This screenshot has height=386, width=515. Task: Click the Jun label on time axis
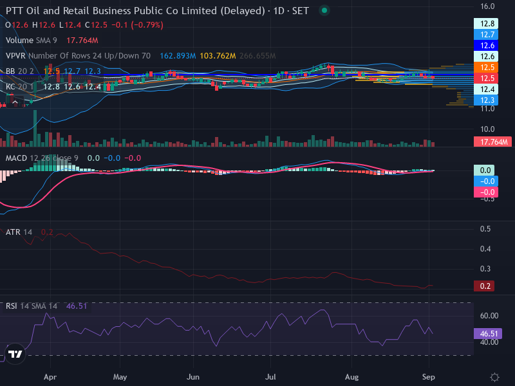tap(192, 377)
